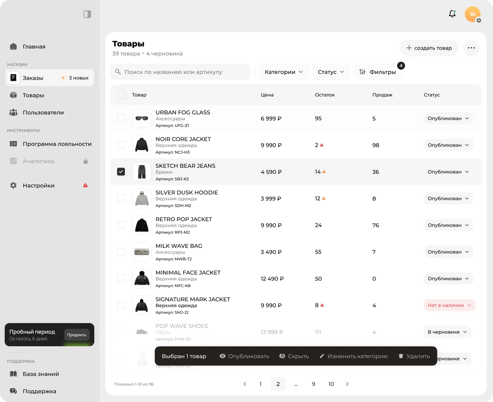Viewport: 493px width, 402px height.
Task: Uncheck the SKETCH BEAR JEANS checkbox
Action: tap(121, 172)
